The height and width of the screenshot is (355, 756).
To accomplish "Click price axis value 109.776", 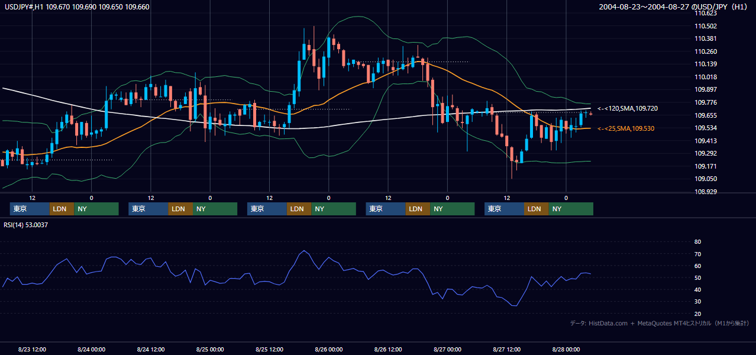I will [x=706, y=102].
